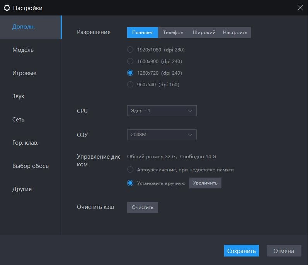Open the Гор. клав. section
308x265 pixels.
click(x=26, y=143)
